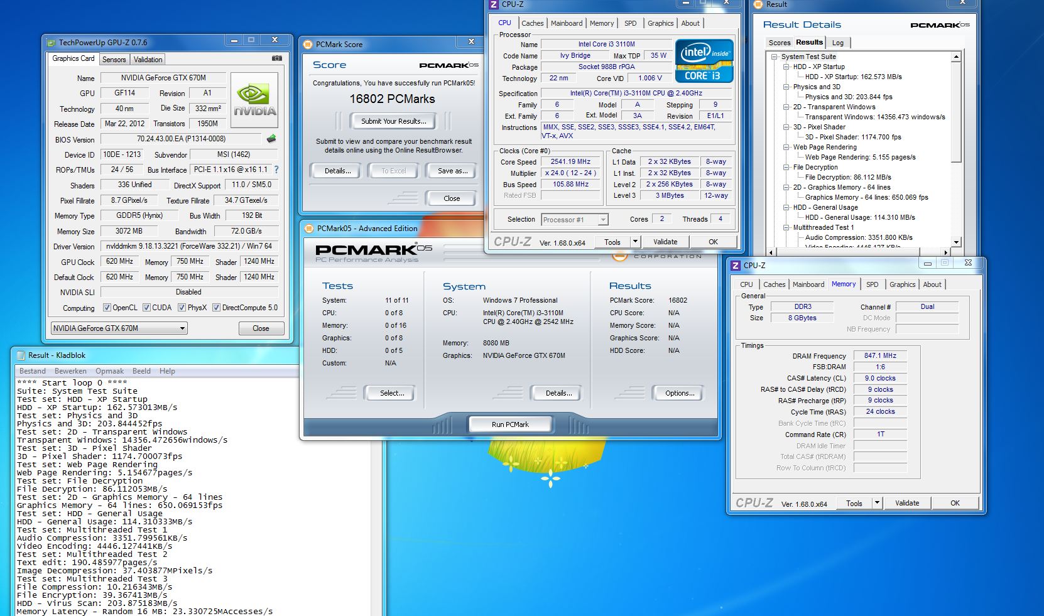
Task: Toggle the DirectCompute 5.0 checkbox
Action: point(216,308)
